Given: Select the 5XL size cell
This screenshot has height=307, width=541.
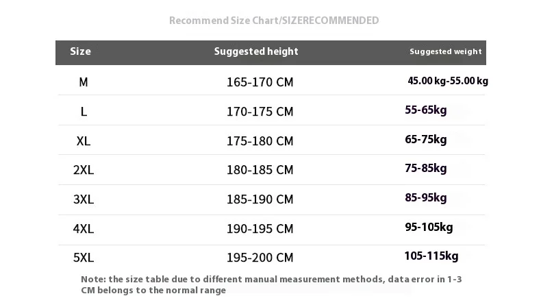Looking at the screenshot, I should pos(84,258).
